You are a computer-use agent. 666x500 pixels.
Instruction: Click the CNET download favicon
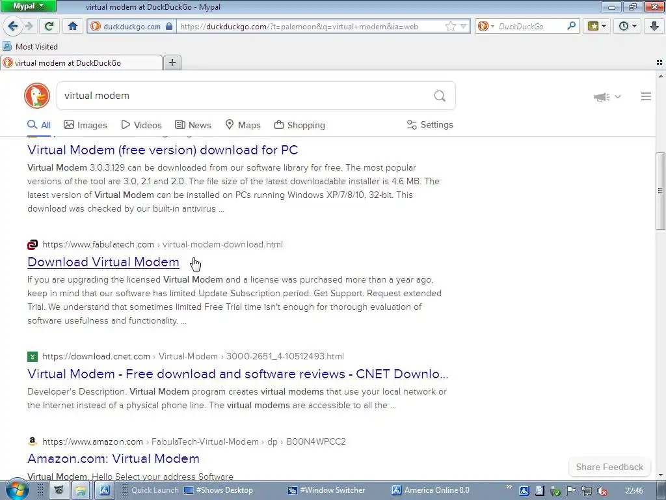click(33, 357)
